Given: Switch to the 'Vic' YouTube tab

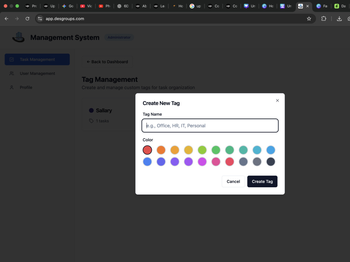Looking at the screenshot, I should (86, 6).
